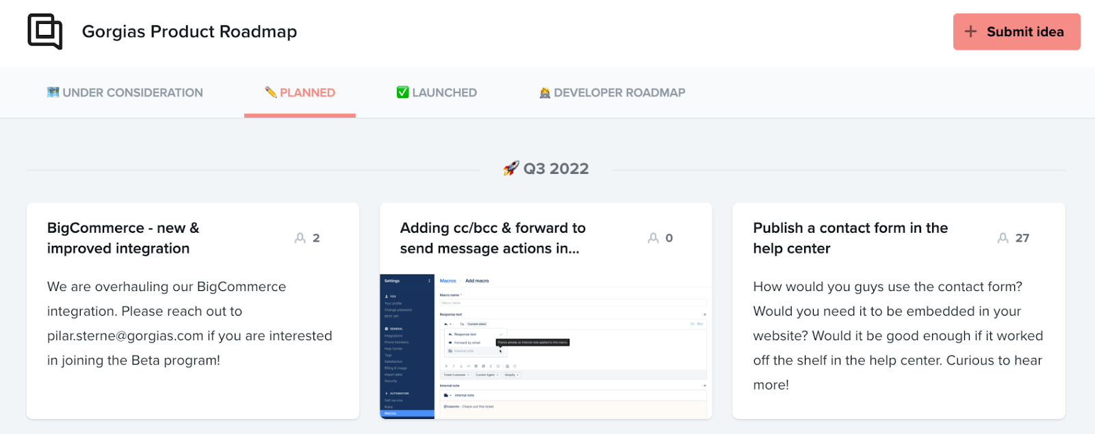Open the Publish a contact form card title
Image resolution: width=1095 pixels, height=434 pixels.
point(851,238)
